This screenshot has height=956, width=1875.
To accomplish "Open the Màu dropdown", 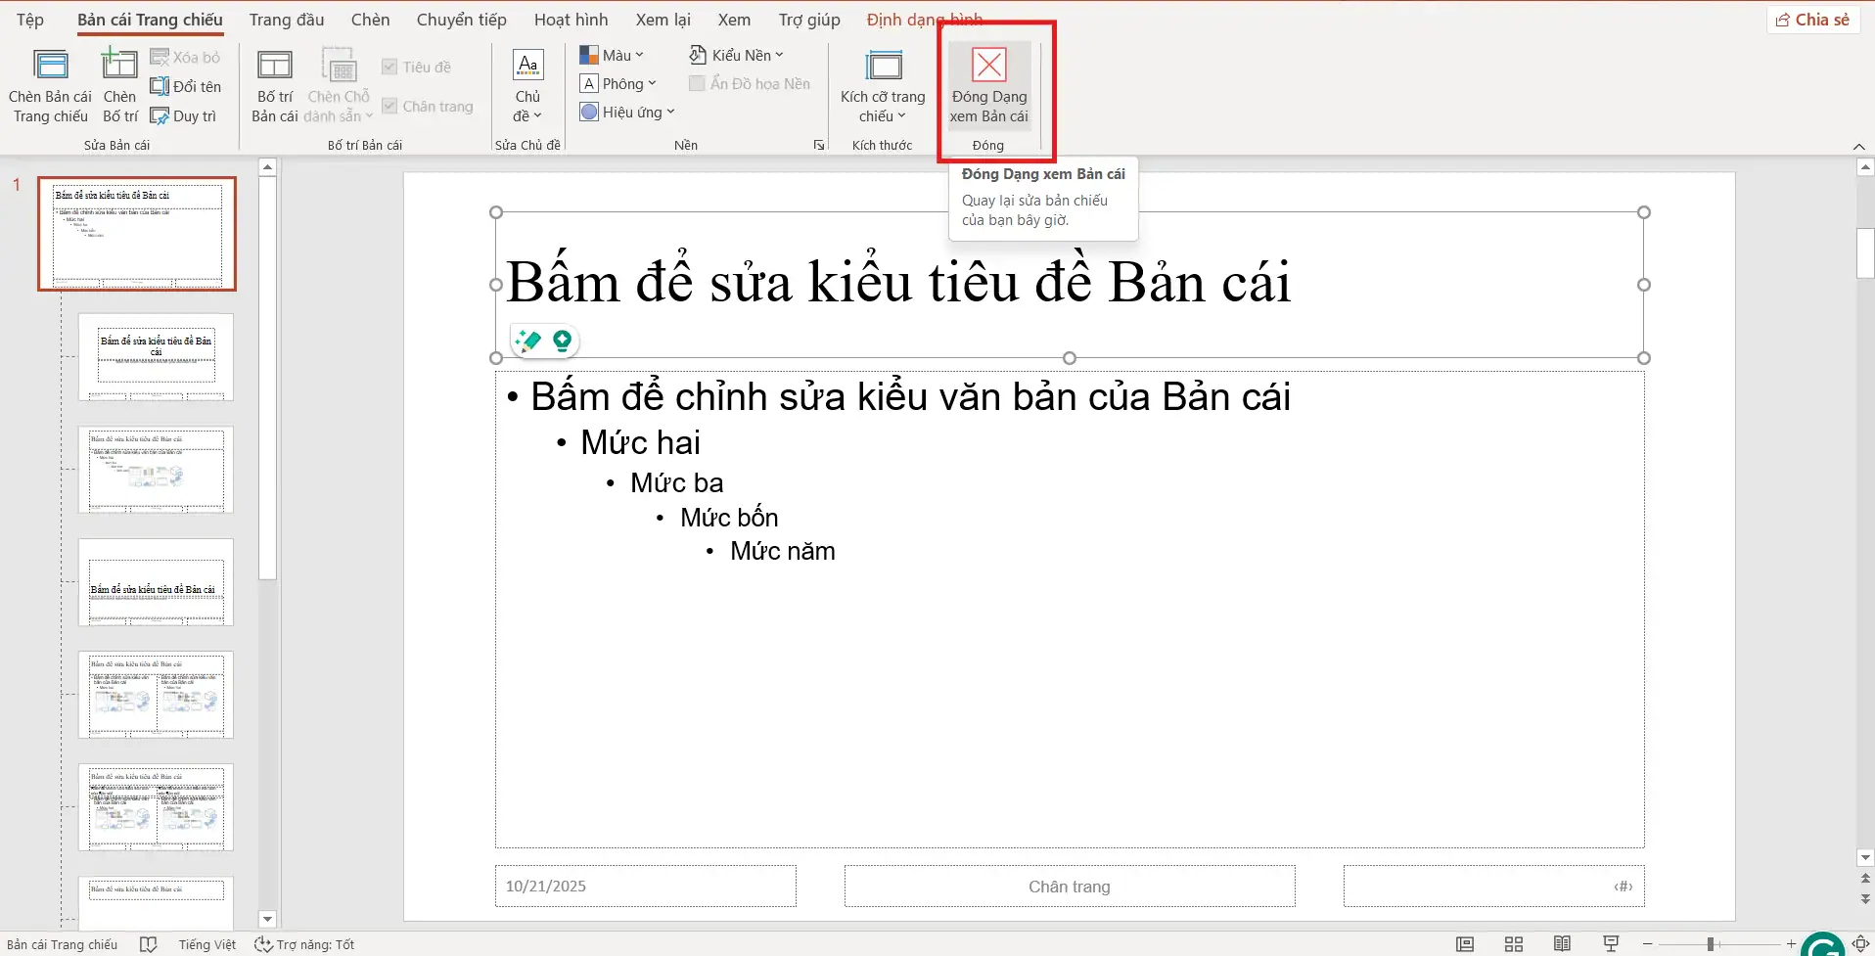I will pyautogui.click(x=612, y=55).
